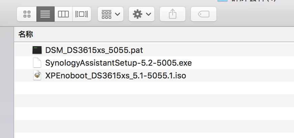The image size is (294, 138).
Task: Select list view mode
Action: 45,14
